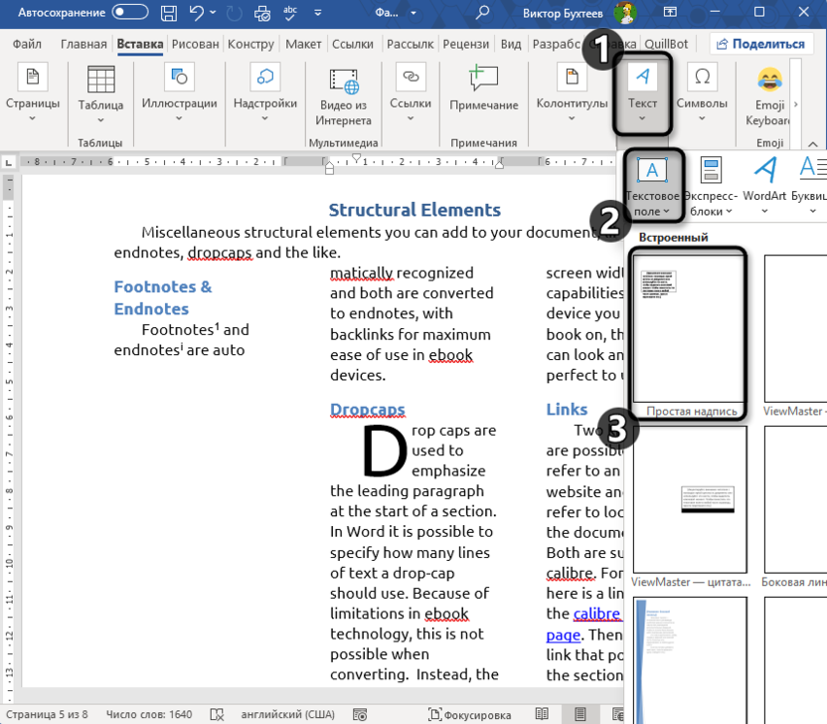The width and height of the screenshot is (827, 724).
Task: Click the Поделиться button
Action: (760, 45)
